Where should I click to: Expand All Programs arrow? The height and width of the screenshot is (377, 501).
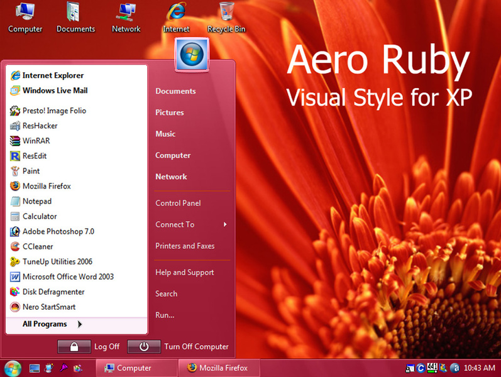pos(80,324)
